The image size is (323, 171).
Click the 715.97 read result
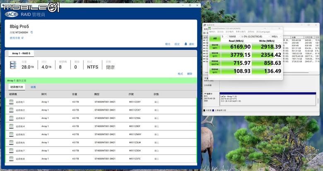[236, 63]
